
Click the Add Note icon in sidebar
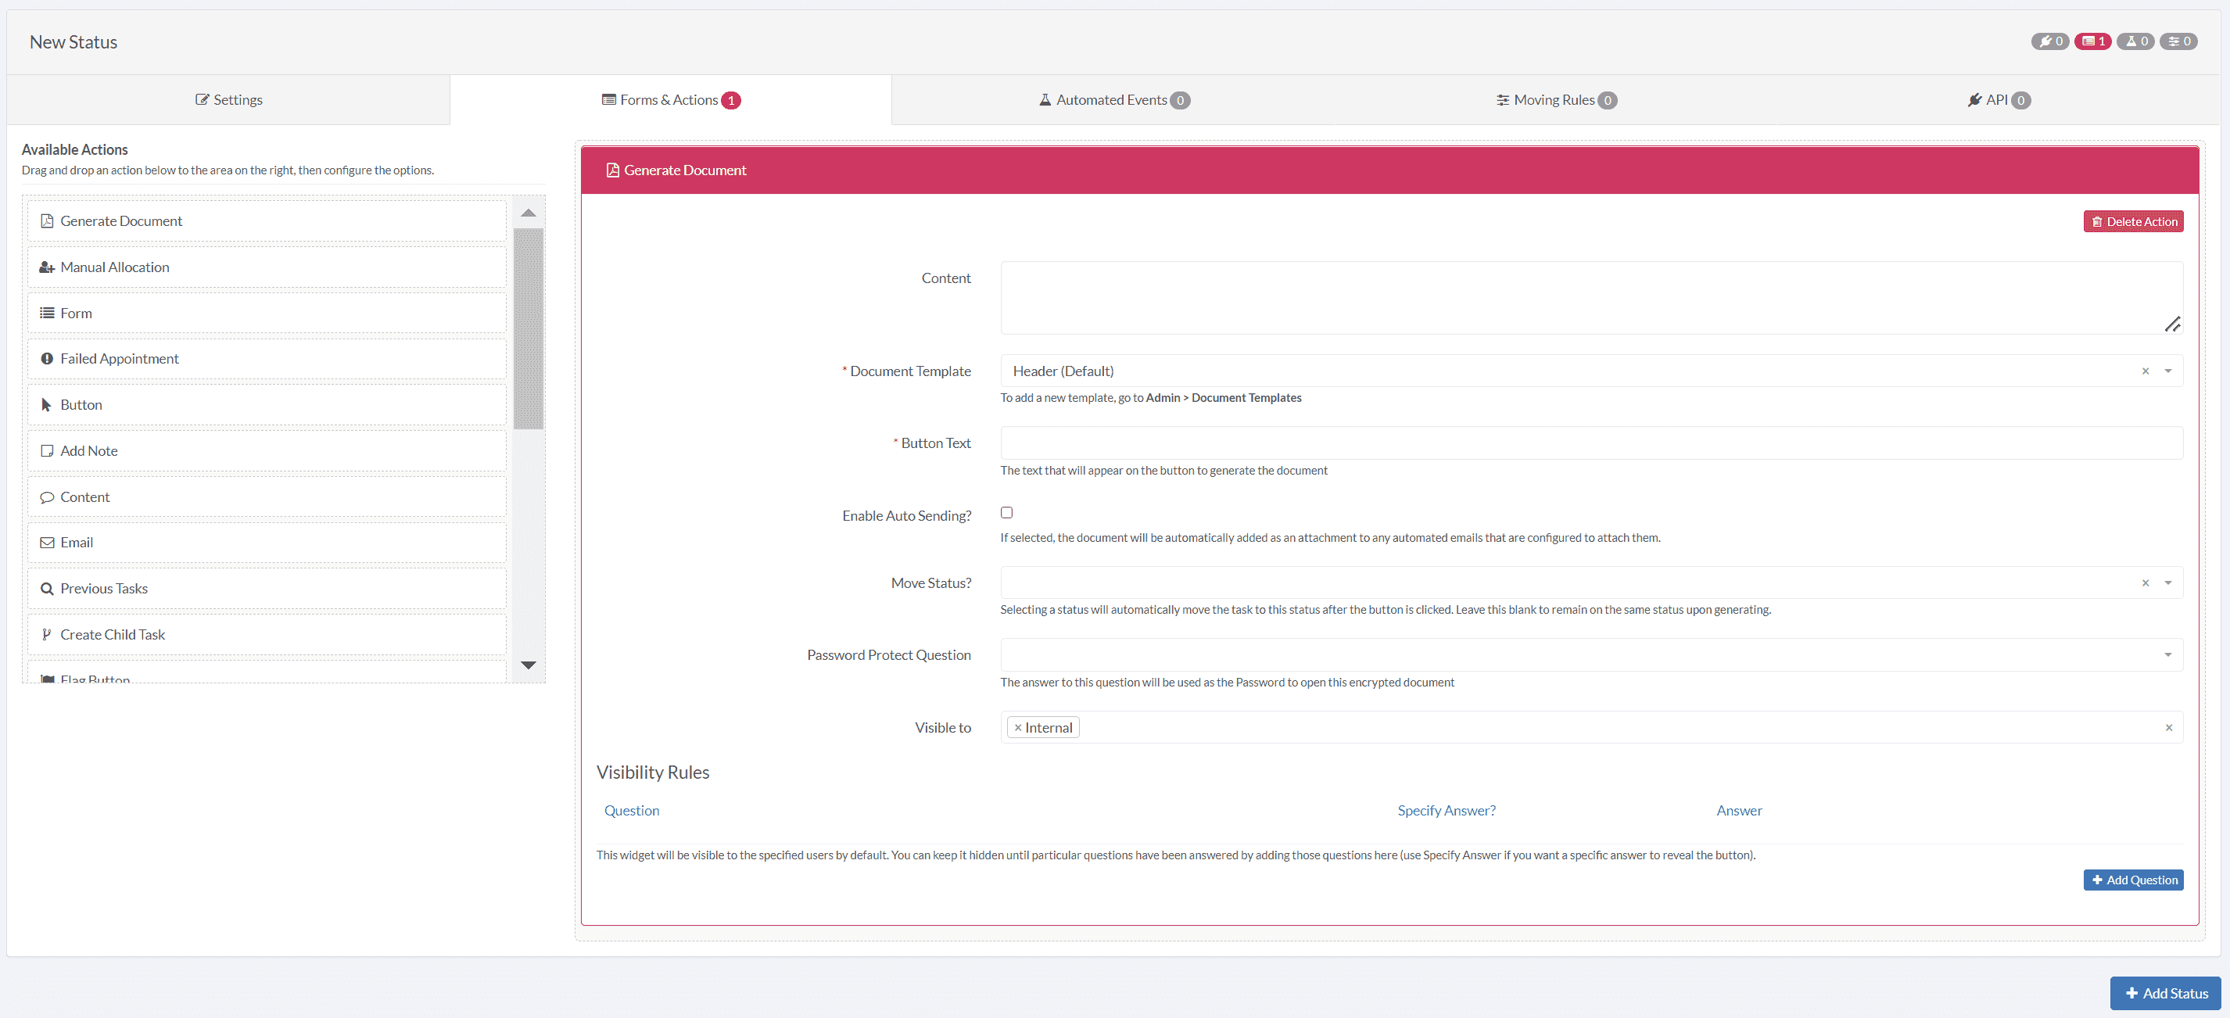(x=45, y=450)
